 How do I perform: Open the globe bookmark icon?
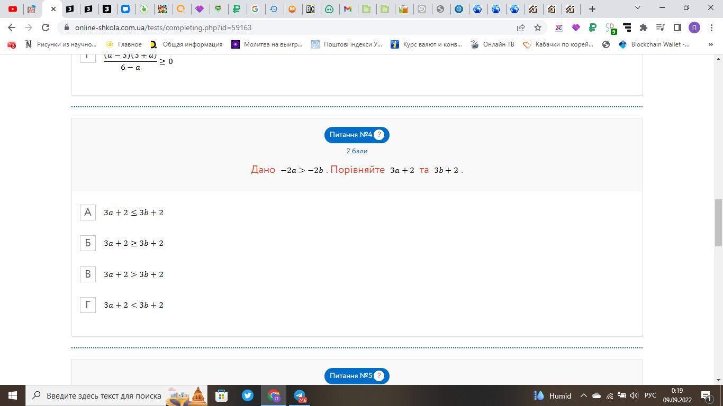point(606,44)
